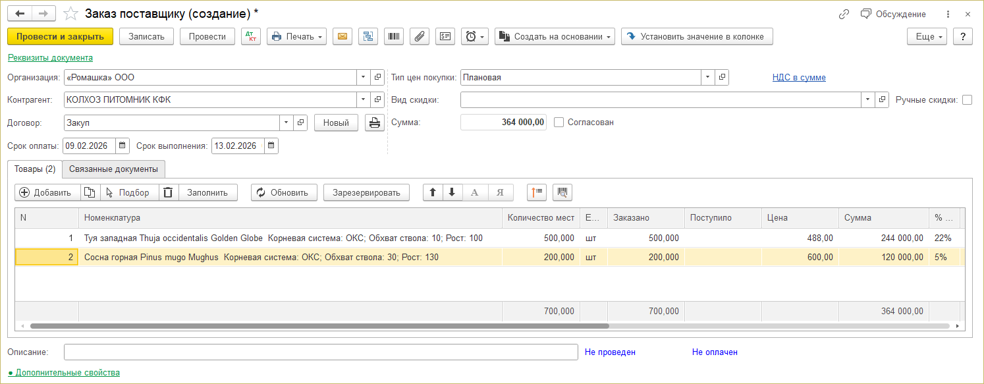Open the НДС в сумме link
Viewport: 984px width, 384px height.
click(799, 78)
